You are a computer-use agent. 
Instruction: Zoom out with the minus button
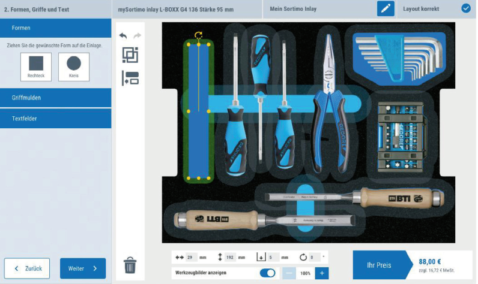(x=289, y=273)
